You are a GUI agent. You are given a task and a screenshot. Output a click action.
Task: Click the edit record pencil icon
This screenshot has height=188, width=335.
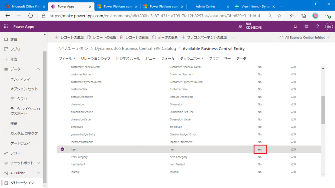coord(89,37)
